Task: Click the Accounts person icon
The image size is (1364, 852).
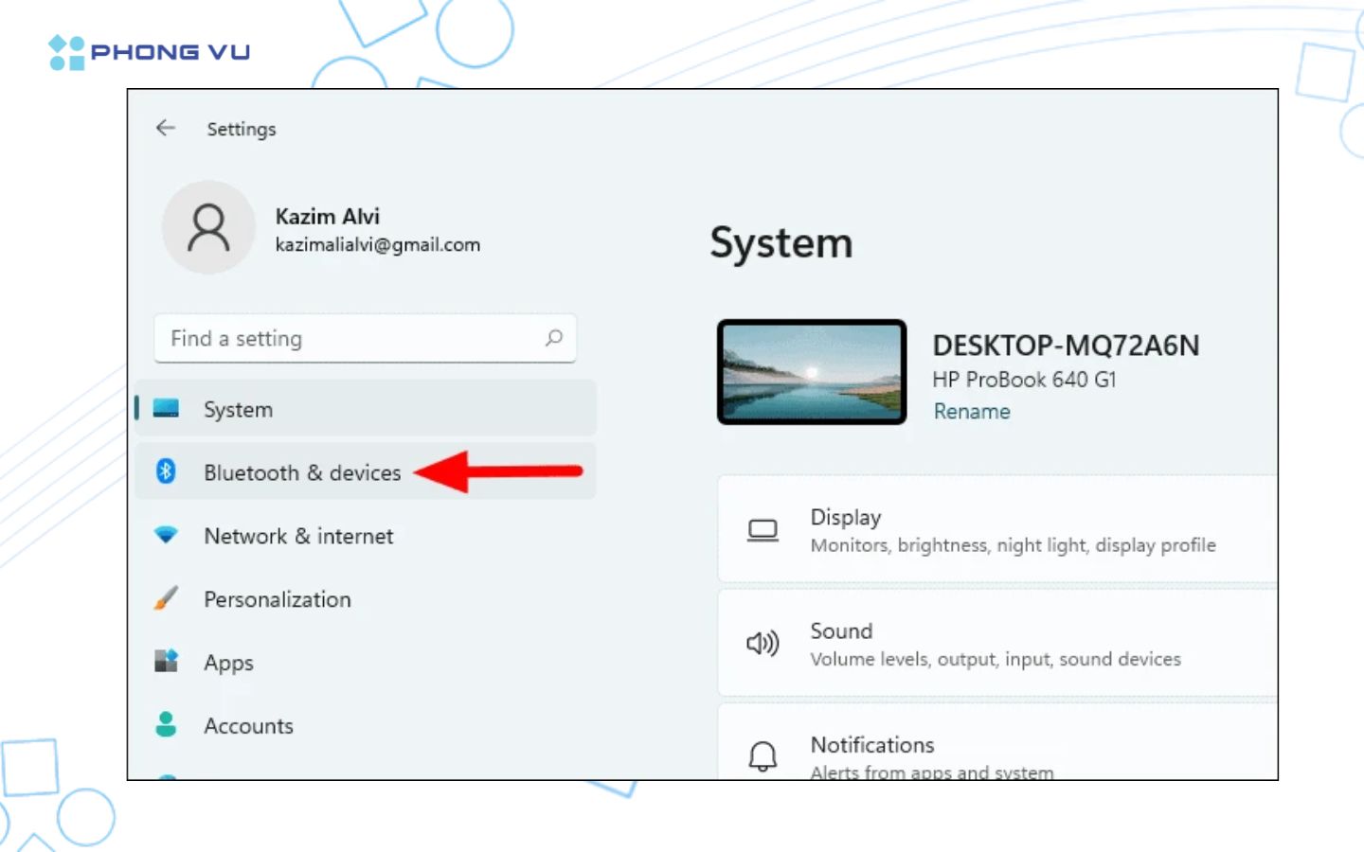Action: pos(166,725)
